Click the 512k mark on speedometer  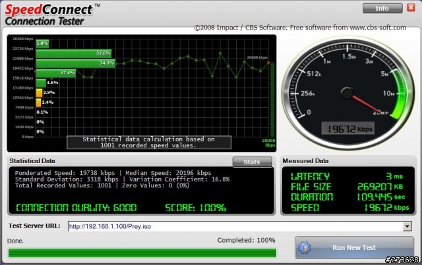[314, 74]
